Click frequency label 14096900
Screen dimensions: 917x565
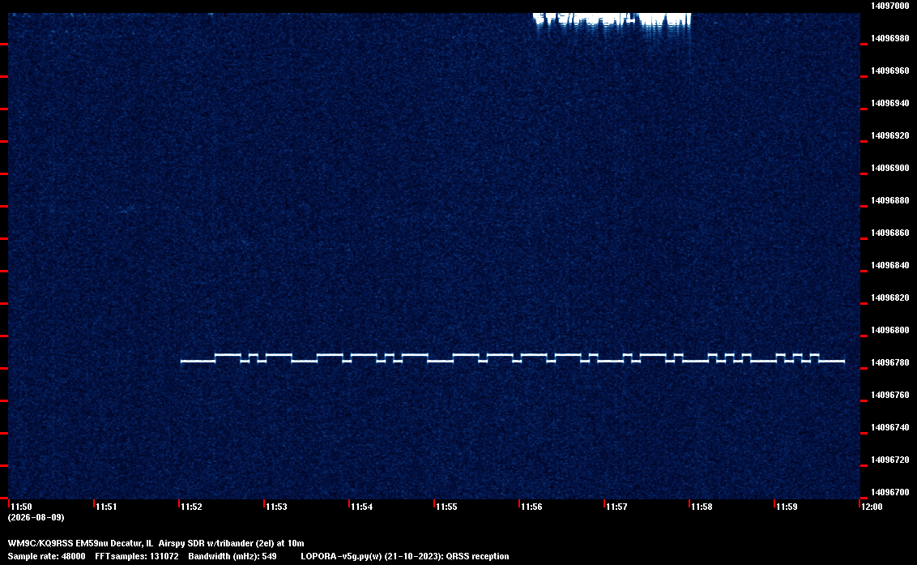coord(889,168)
